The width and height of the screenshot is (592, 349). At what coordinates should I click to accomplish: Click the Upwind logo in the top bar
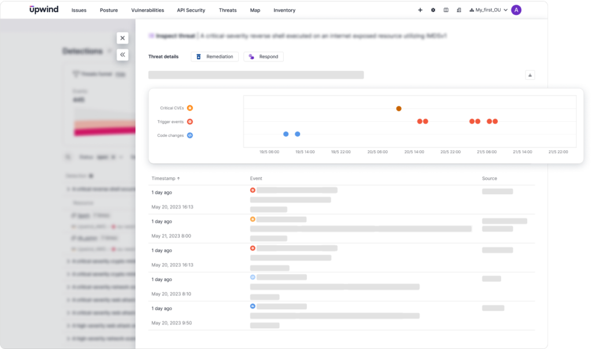[x=44, y=9]
